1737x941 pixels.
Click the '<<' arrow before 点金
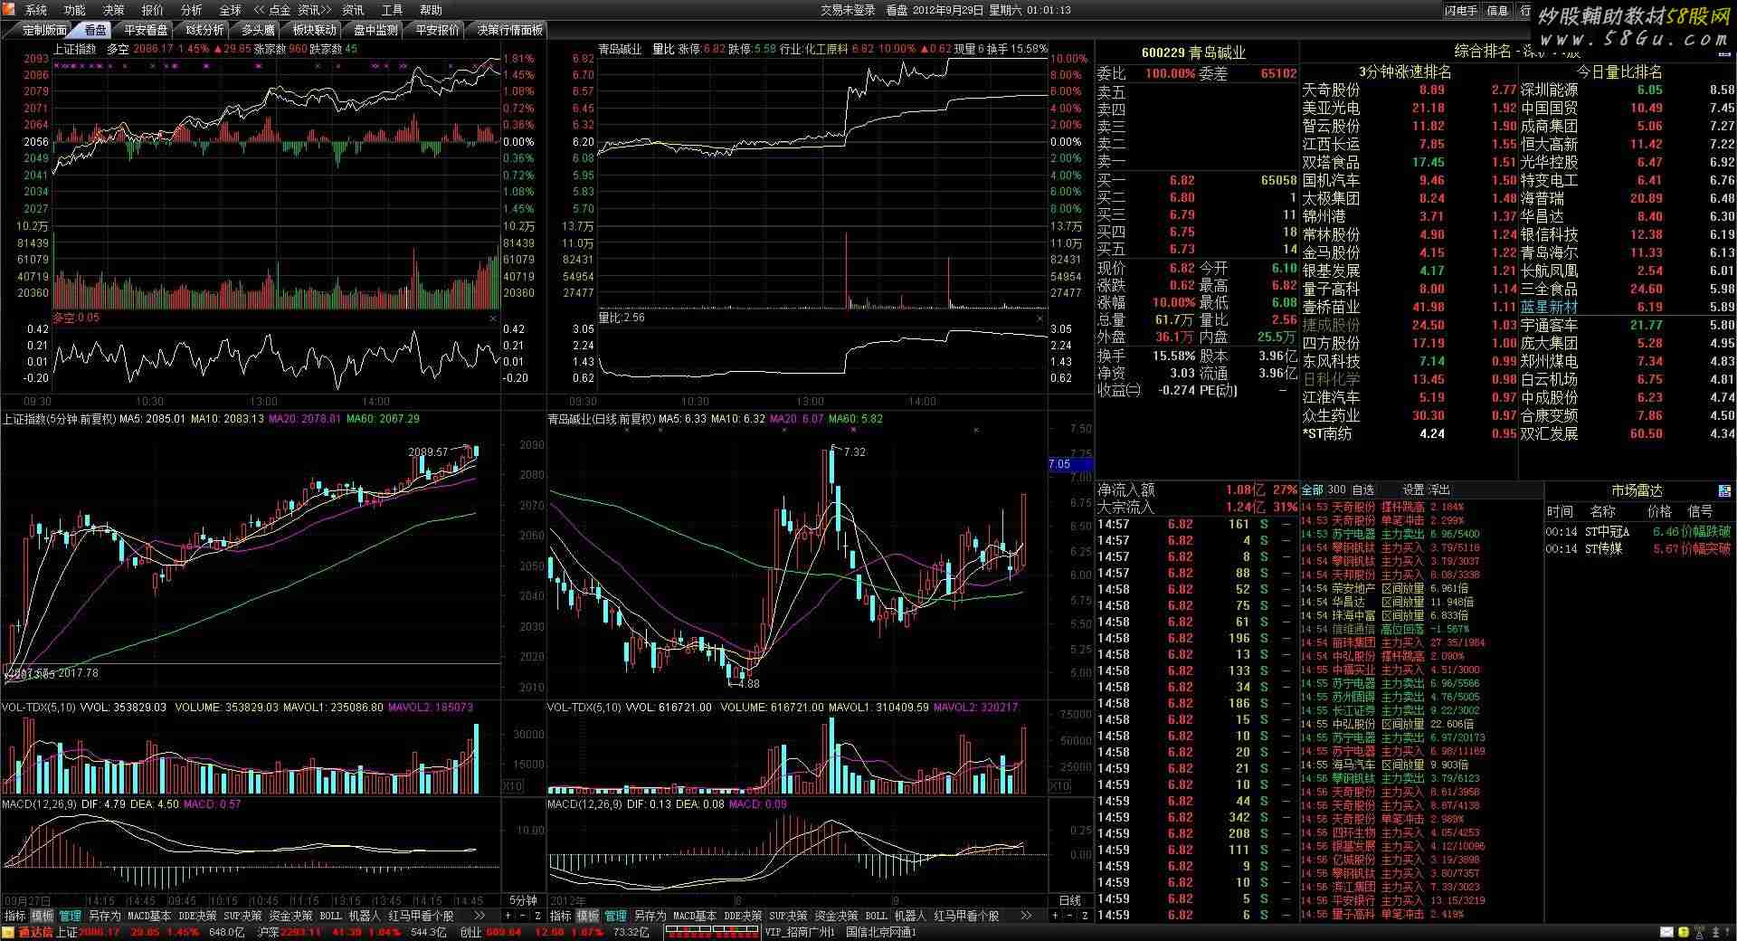coord(260,10)
